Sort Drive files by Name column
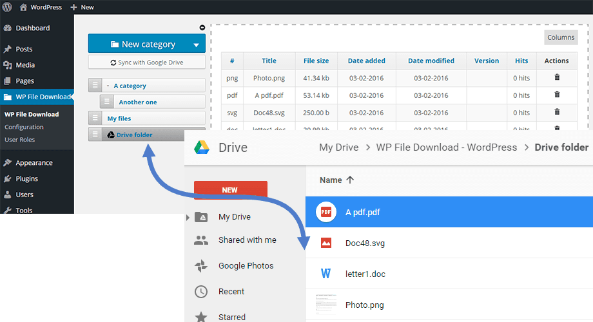593x322 pixels. [x=336, y=180]
